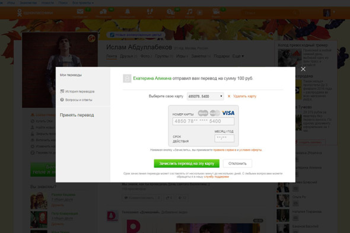Open История переводов in dialog sidebar
This screenshot has height=233, width=350.
[x=77, y=91]
